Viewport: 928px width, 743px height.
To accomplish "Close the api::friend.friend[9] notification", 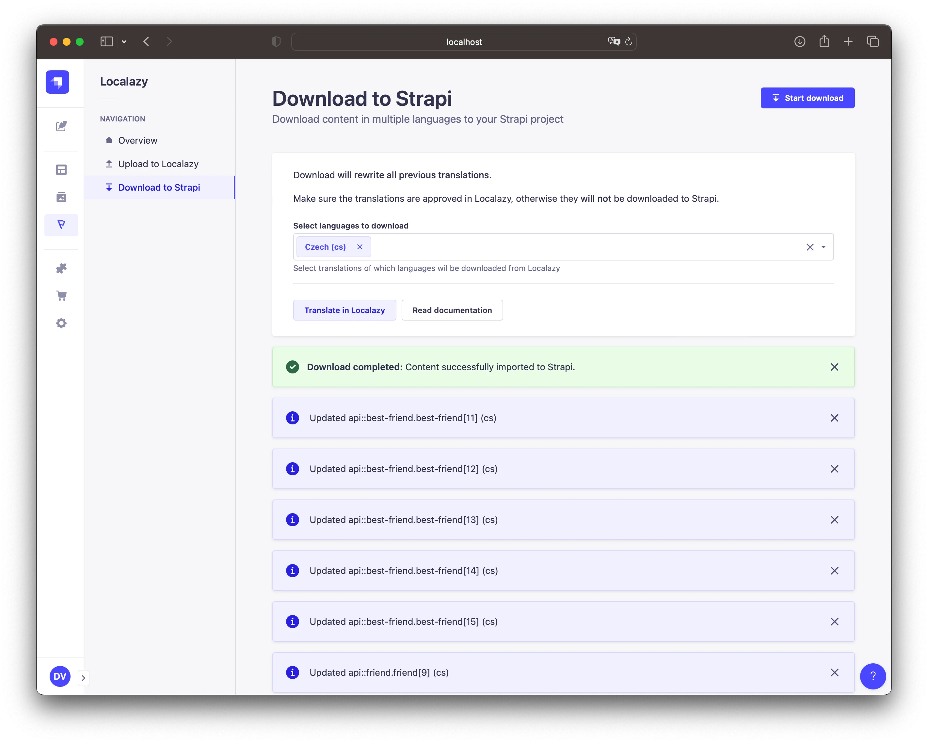I will click(x=835, y=672).
